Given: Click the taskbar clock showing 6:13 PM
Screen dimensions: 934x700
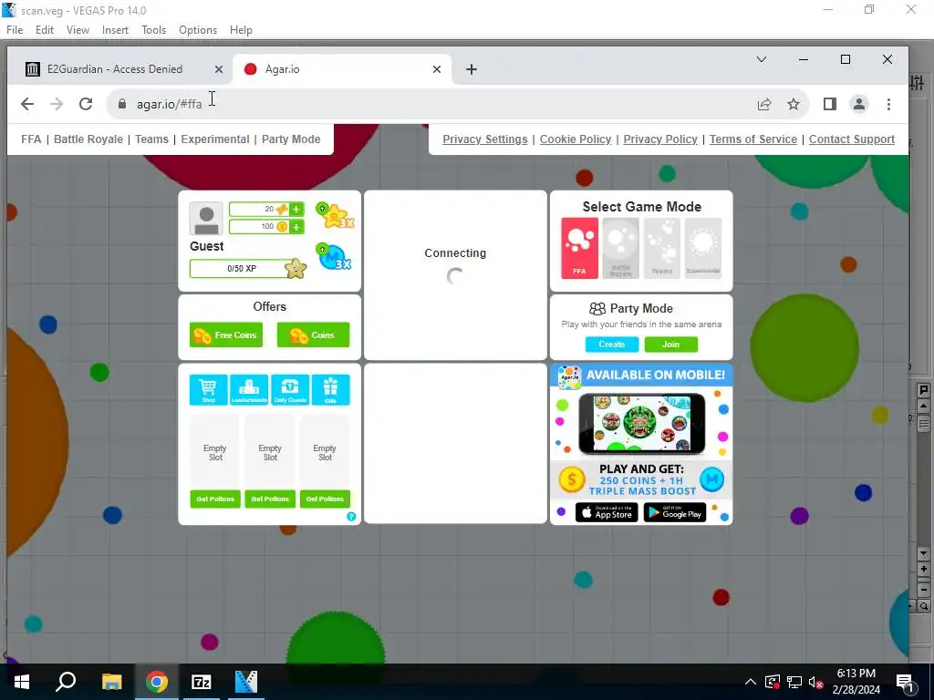Looking at the screenshot, I should coord(856,682).
